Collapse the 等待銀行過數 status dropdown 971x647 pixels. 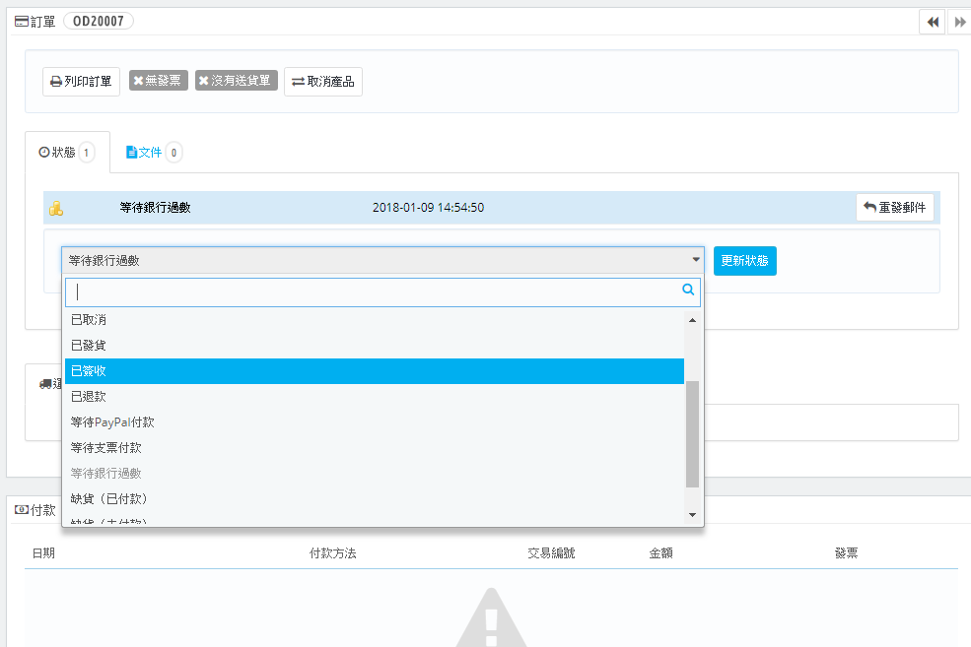[x=382, y=261]
